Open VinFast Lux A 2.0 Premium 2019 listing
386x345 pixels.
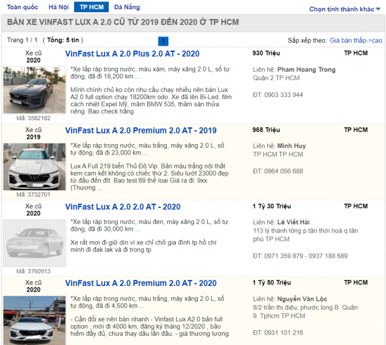coord(141,130)
